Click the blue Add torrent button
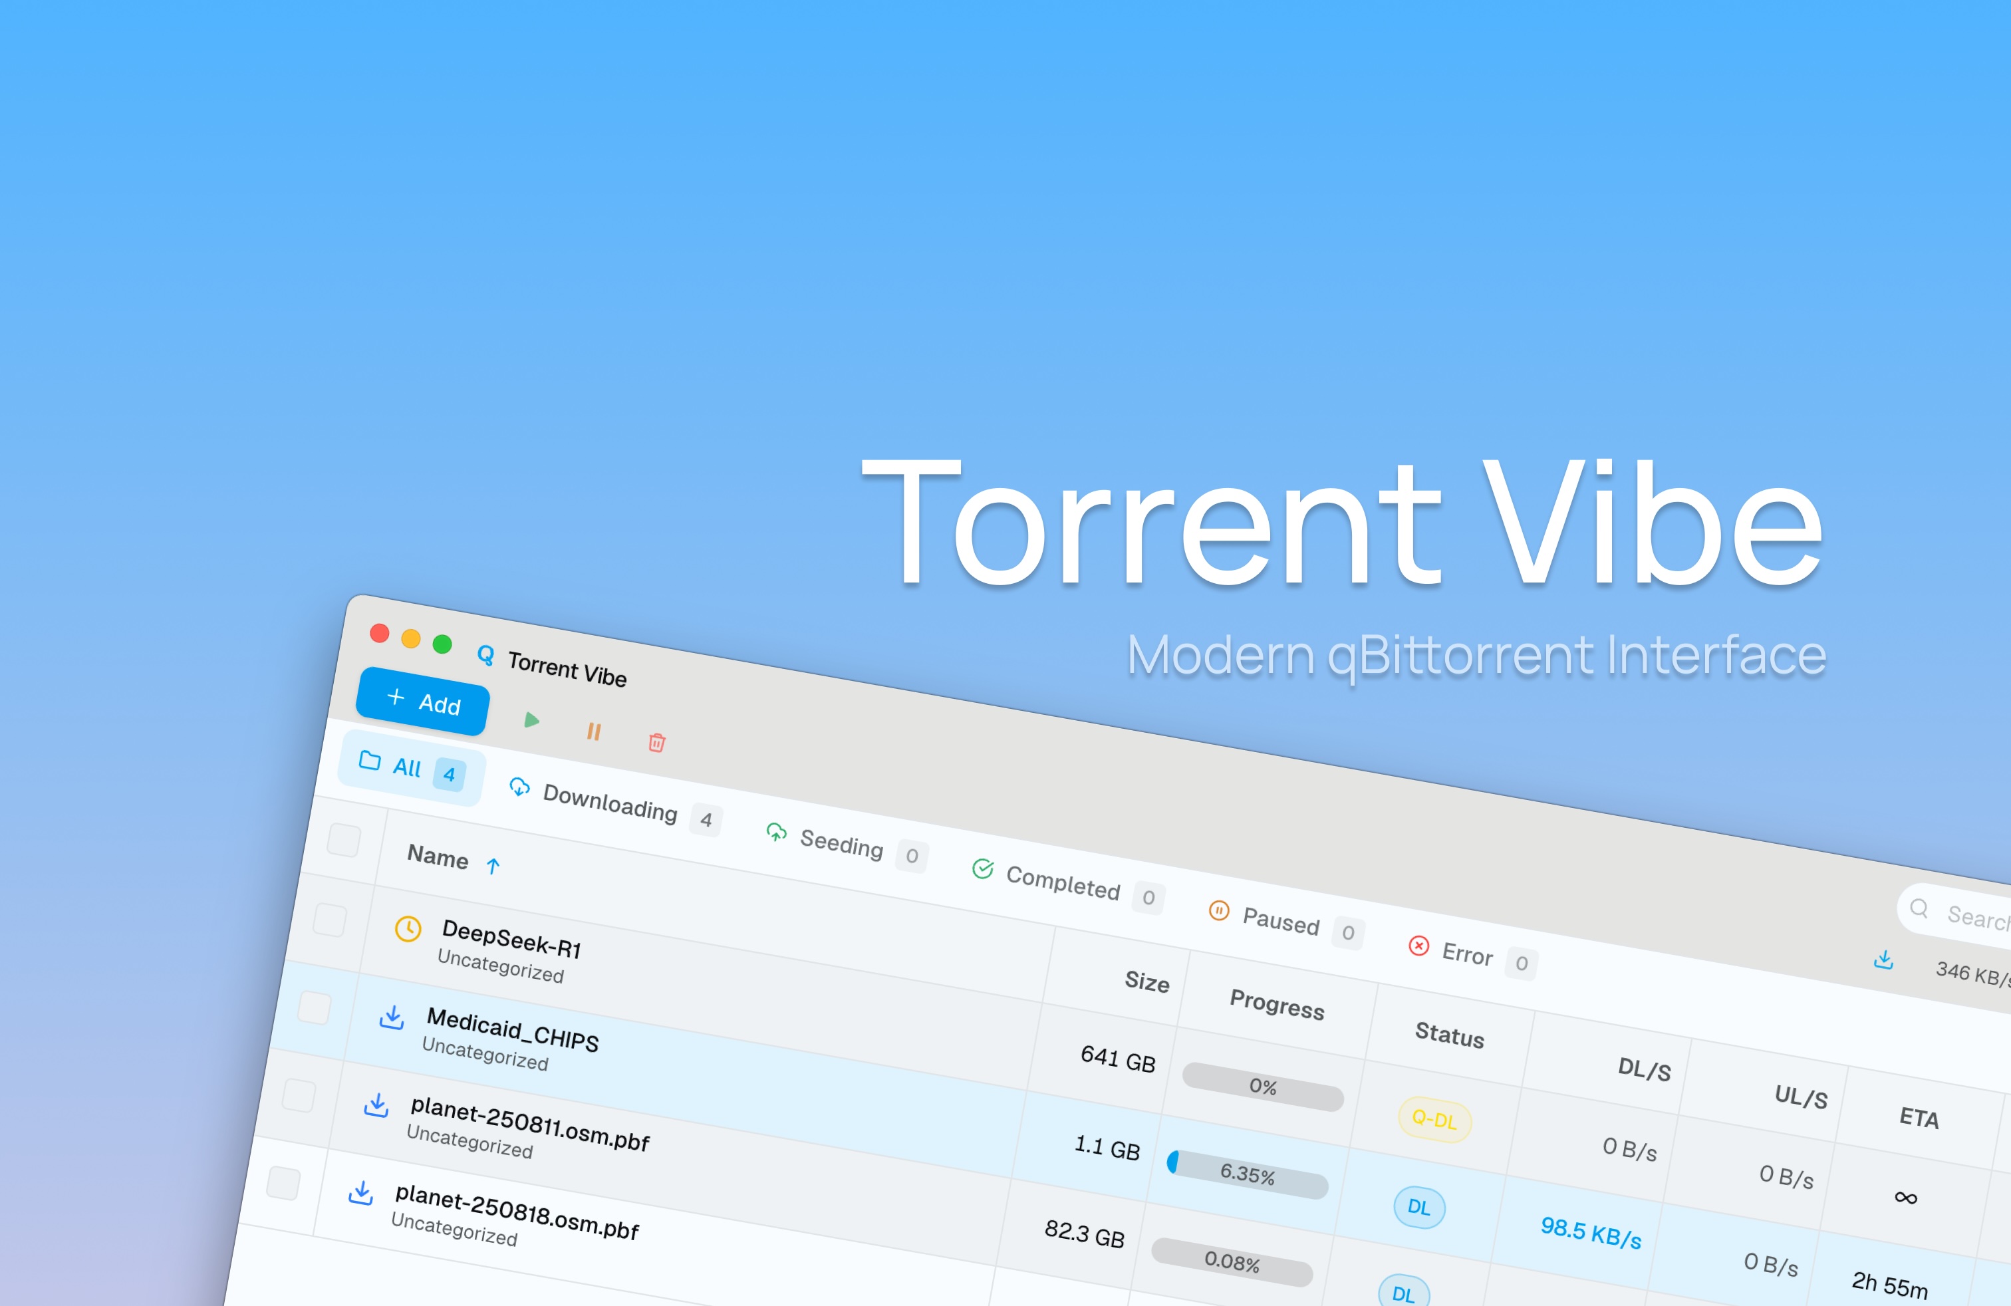 coord(422,701)
